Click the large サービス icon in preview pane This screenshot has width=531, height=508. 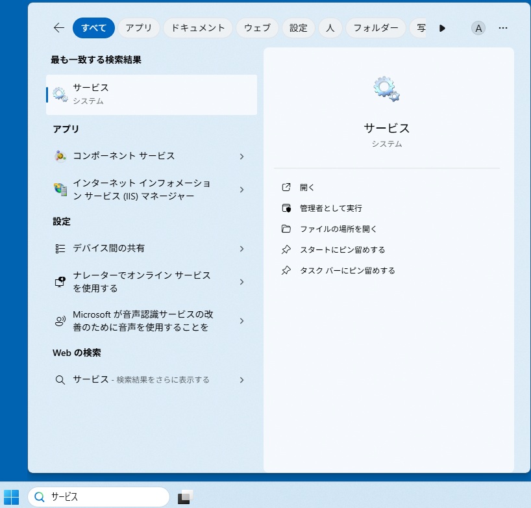click(387, 88)
